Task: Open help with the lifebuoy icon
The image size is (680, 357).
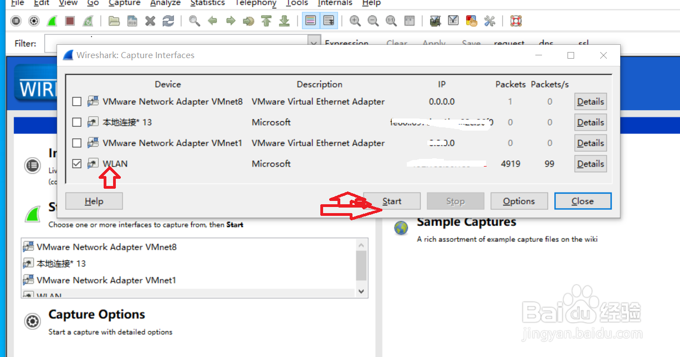Action: point(516,21)
